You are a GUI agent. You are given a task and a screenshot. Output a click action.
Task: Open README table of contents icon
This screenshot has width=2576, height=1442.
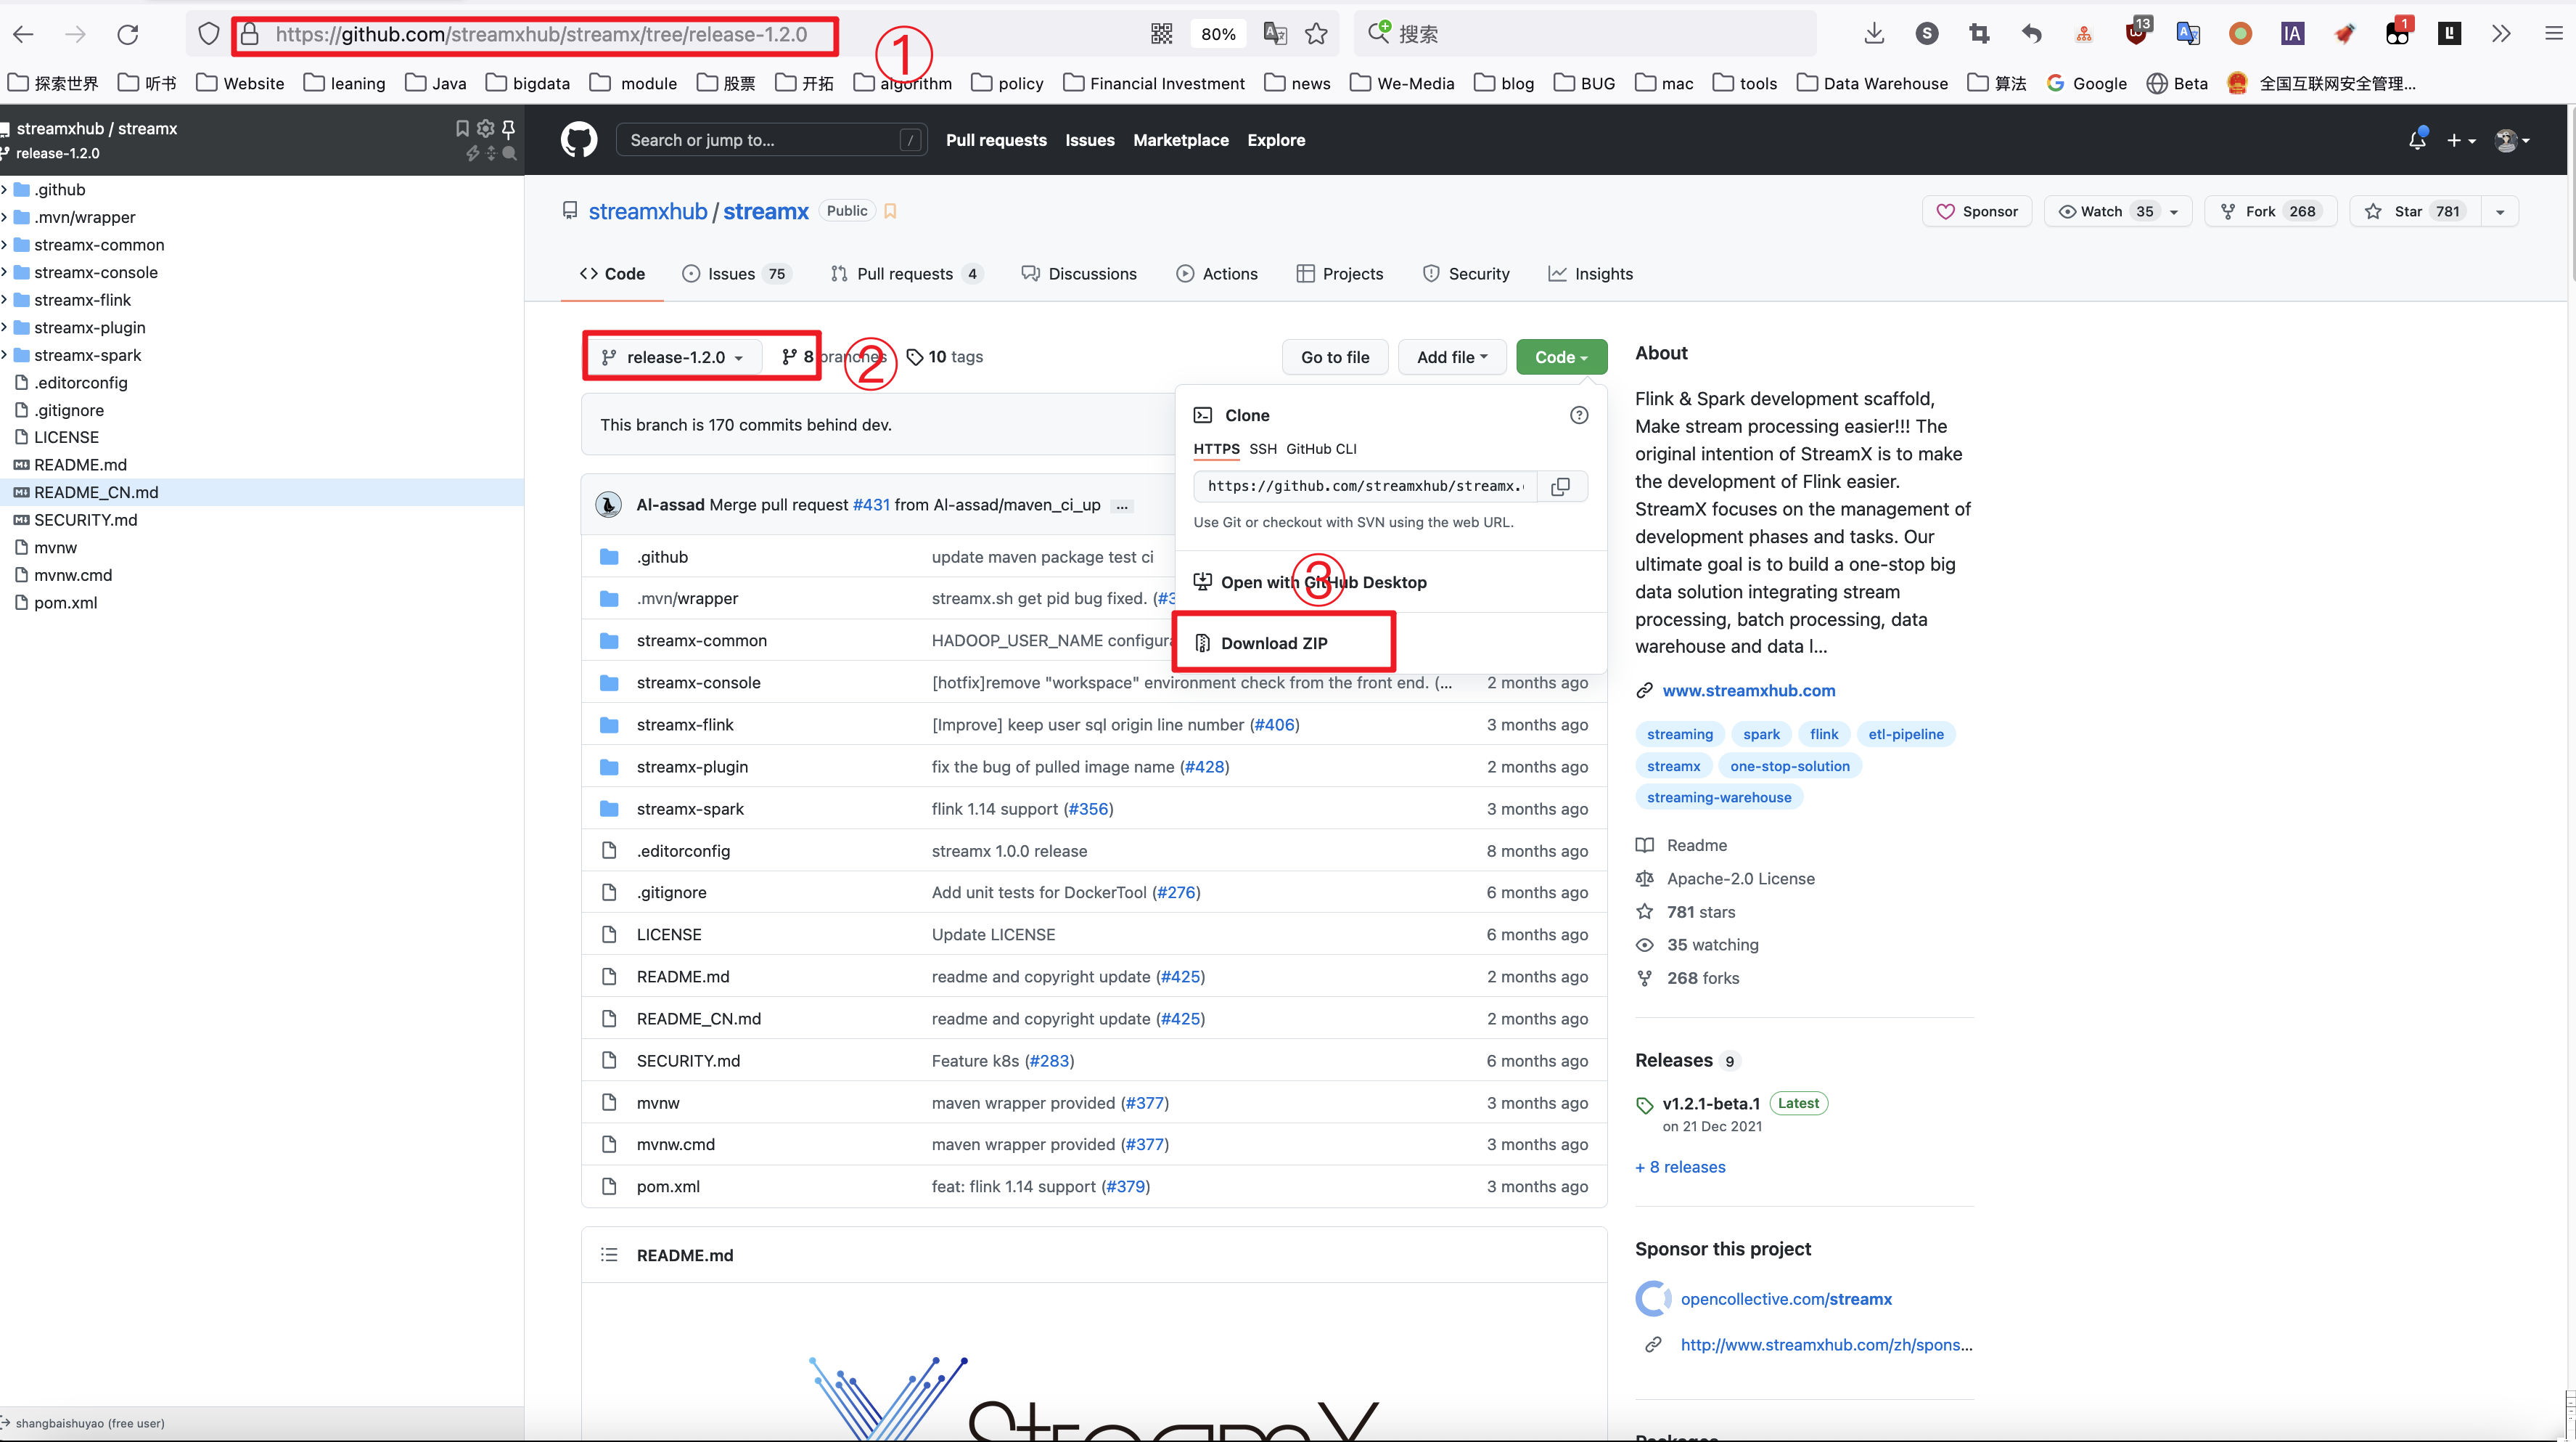609,1255
